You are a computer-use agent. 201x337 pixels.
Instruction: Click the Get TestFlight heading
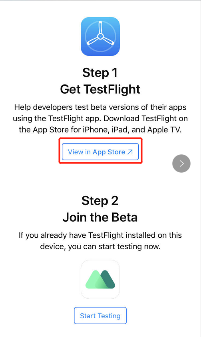click(100, 89)
